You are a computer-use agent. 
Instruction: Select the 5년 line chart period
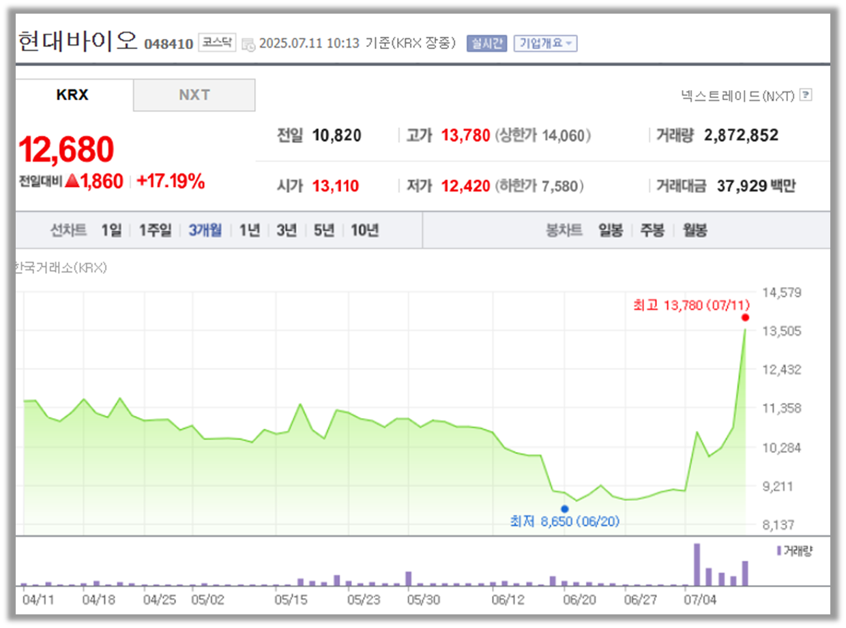click(x=324, y=230)
